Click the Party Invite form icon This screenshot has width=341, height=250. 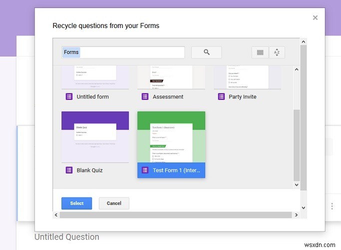pos(221,96)
